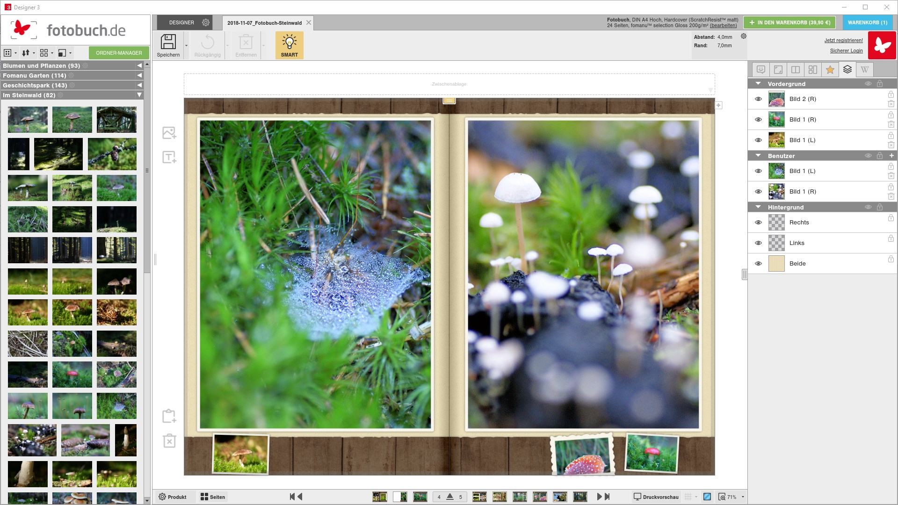Add a new text box to page
898x505 pixels.
pos(169,157)
